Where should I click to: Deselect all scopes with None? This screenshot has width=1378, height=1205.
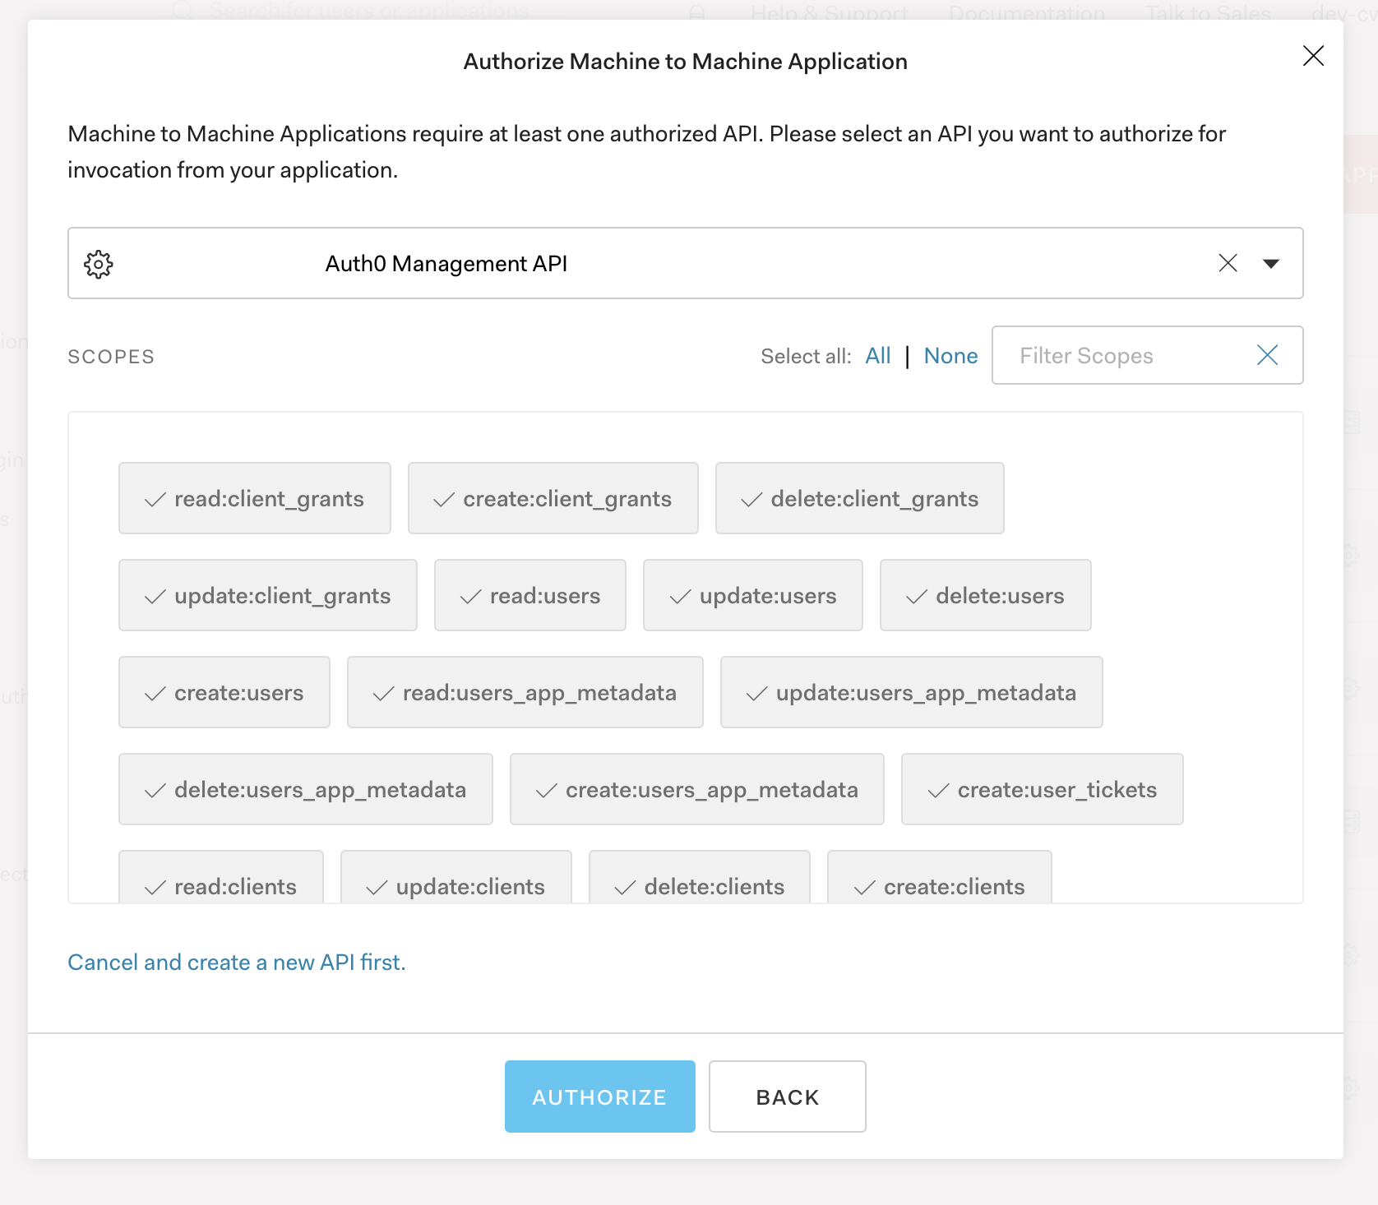coord(950,355)
